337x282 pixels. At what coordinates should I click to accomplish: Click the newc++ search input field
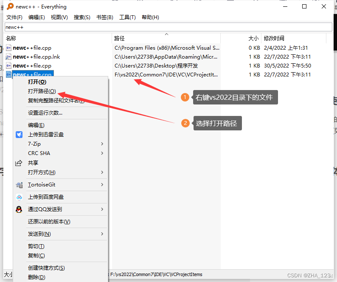pyautogui.click(x=168, y=27)
